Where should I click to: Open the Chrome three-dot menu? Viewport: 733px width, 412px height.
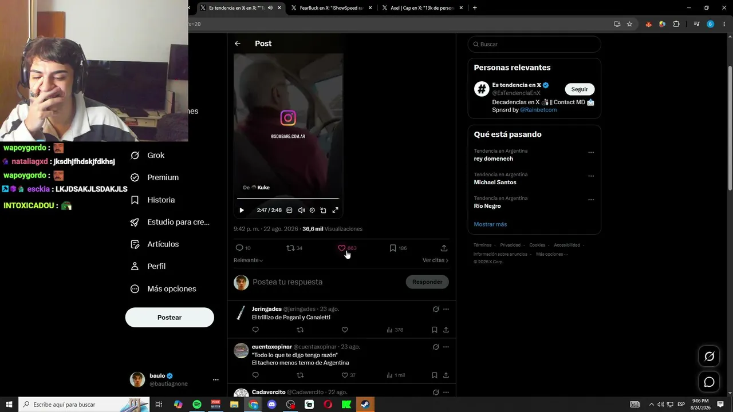coord(724,24)
